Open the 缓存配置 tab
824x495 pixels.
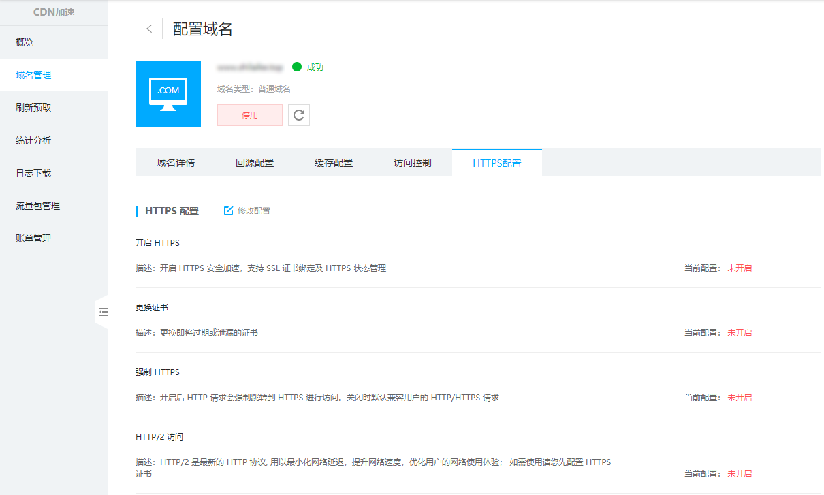pos(334,163)
